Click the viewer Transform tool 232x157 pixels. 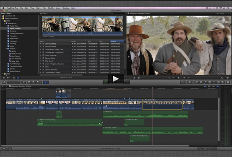pos(130,78)
